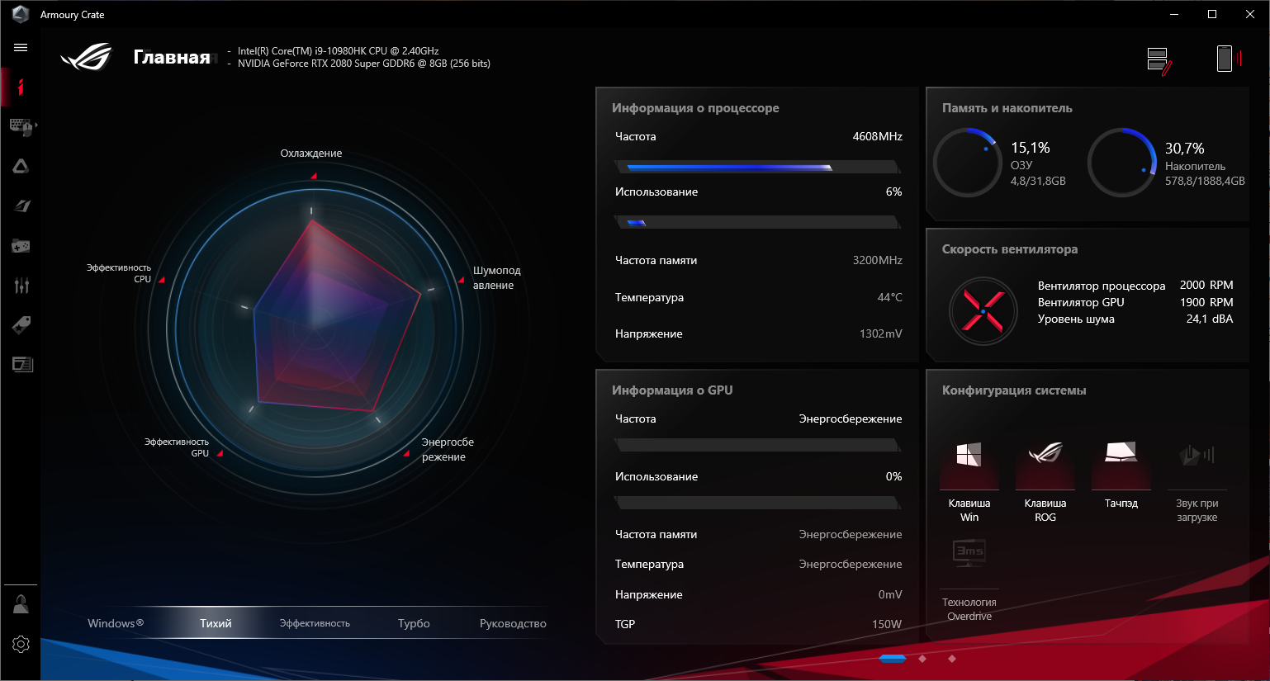1270x681 pixels.
Task: Click the Охлаждение label on radar chart
Action: 310,154
